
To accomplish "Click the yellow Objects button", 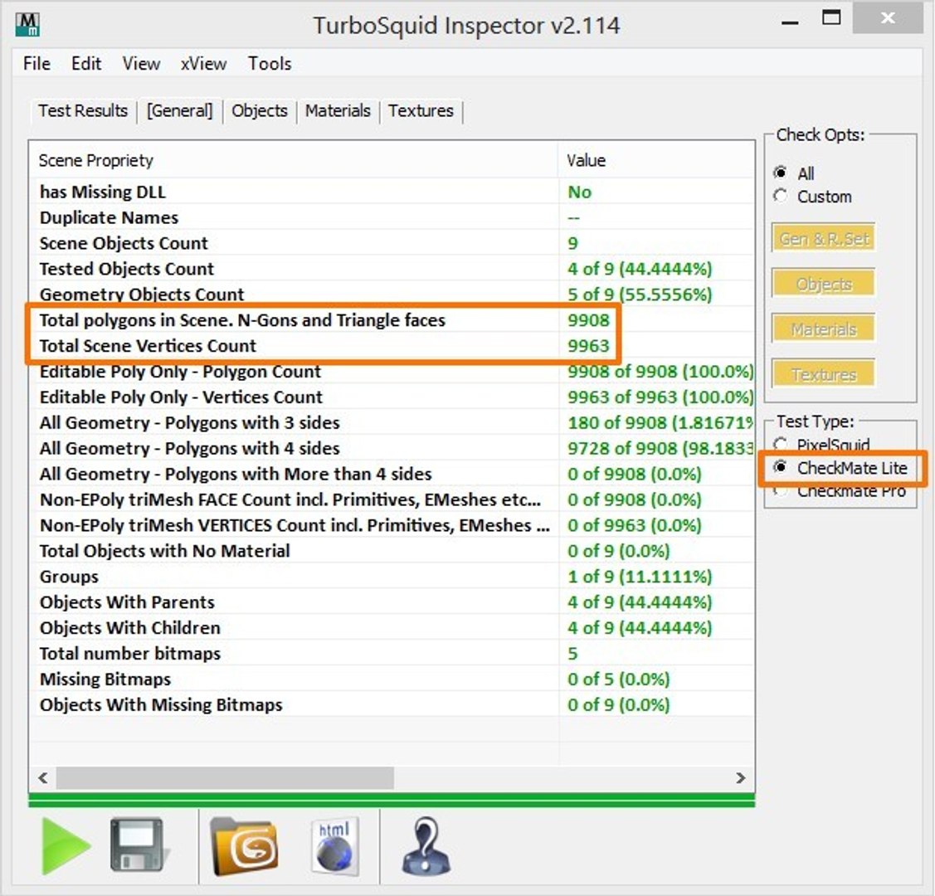I will click(x=824, y=284).
